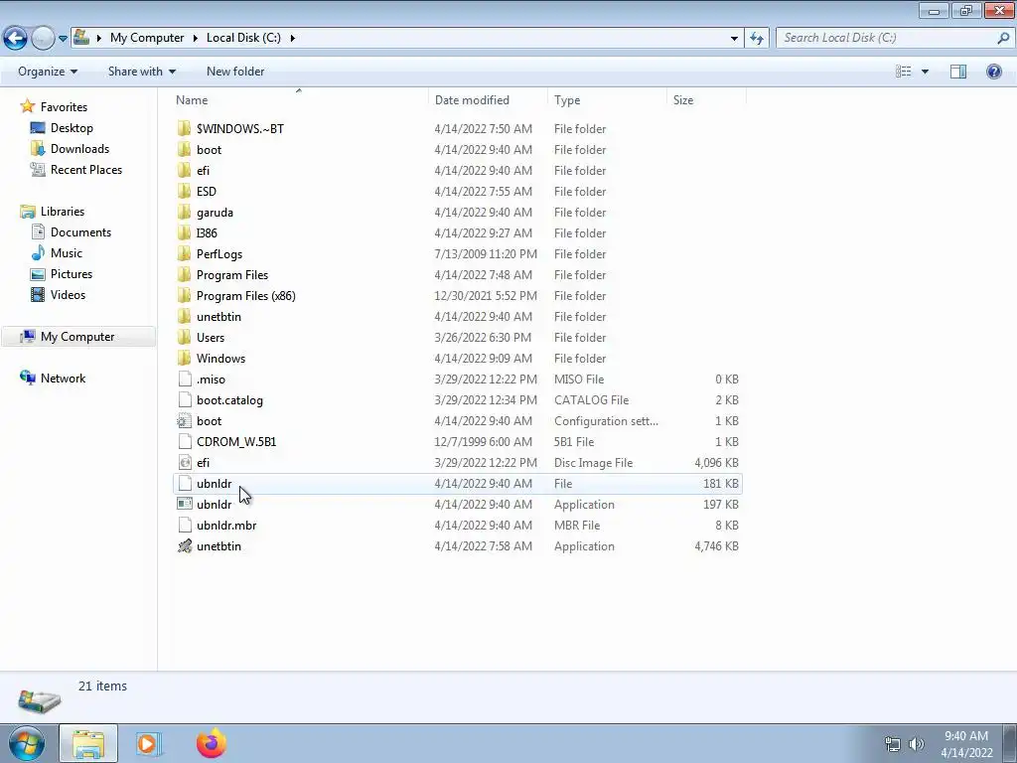The height and width of the screenshot is (763, 1017).
Task: Click the volume speaker tray icon
Action: point(916,744)
